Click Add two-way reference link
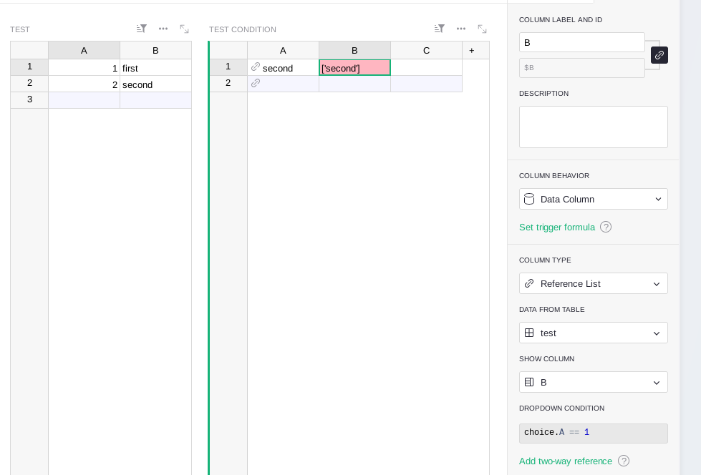The height and width of the screenshot is (475, 701). click(566, 461)
